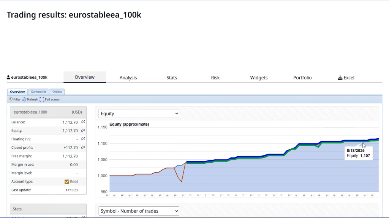This screenshot has width=389, height=218.
Task: Open the Equity chart type dropdown
Action: coord(139,114)
